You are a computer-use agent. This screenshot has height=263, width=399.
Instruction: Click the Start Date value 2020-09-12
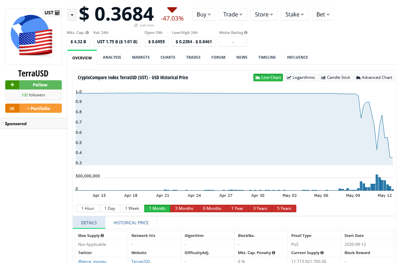click(355, 244)
